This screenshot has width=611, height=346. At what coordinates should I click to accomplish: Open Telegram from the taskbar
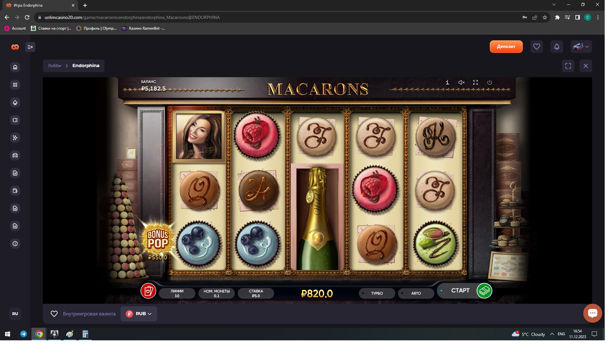point(24,334)
